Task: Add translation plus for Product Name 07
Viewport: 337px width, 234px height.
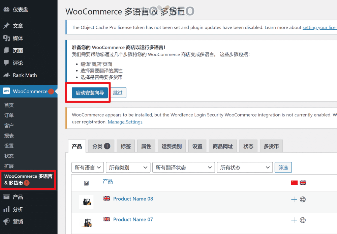Action: (294, 220)
